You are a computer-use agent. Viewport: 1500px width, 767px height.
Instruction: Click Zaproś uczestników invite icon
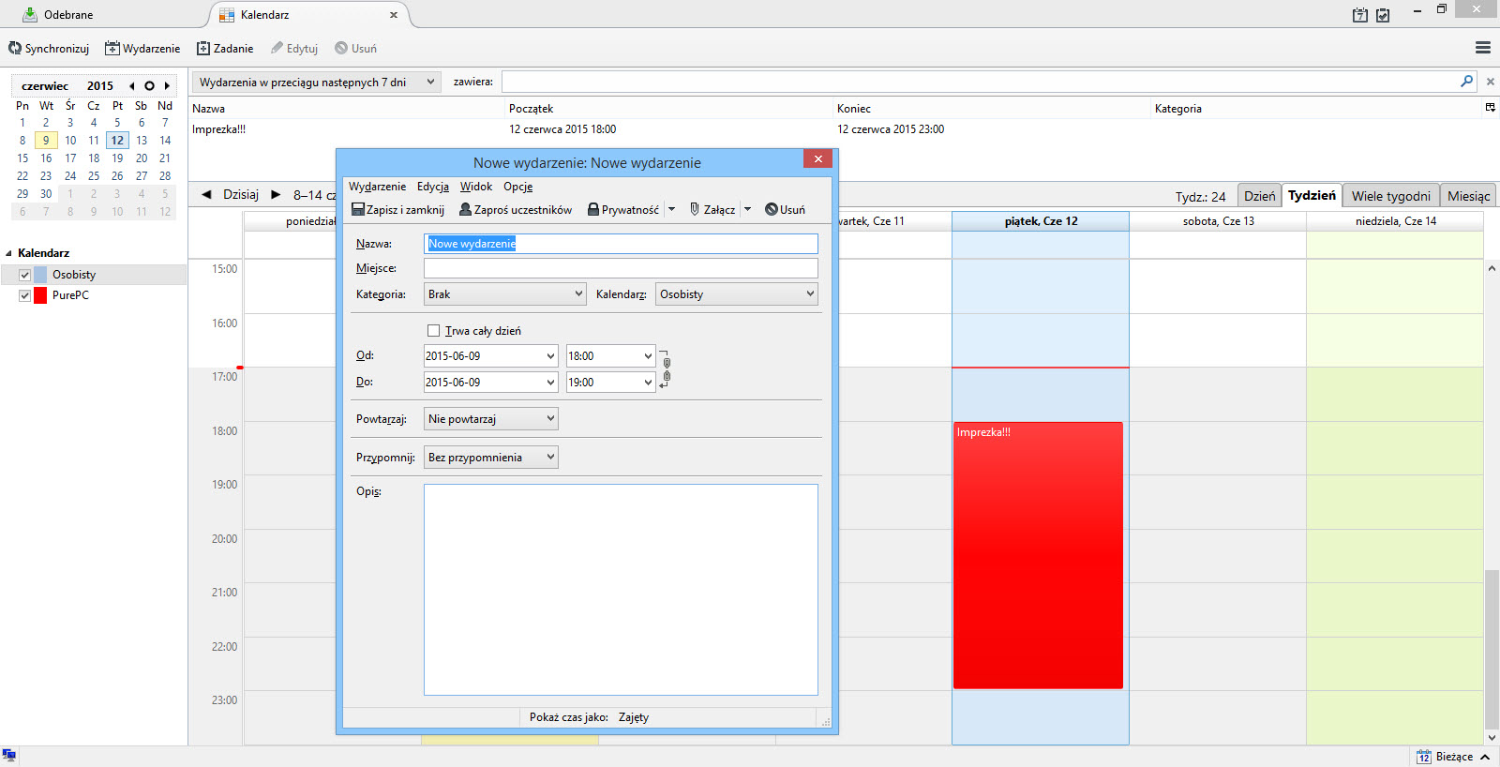coord(465,209)
